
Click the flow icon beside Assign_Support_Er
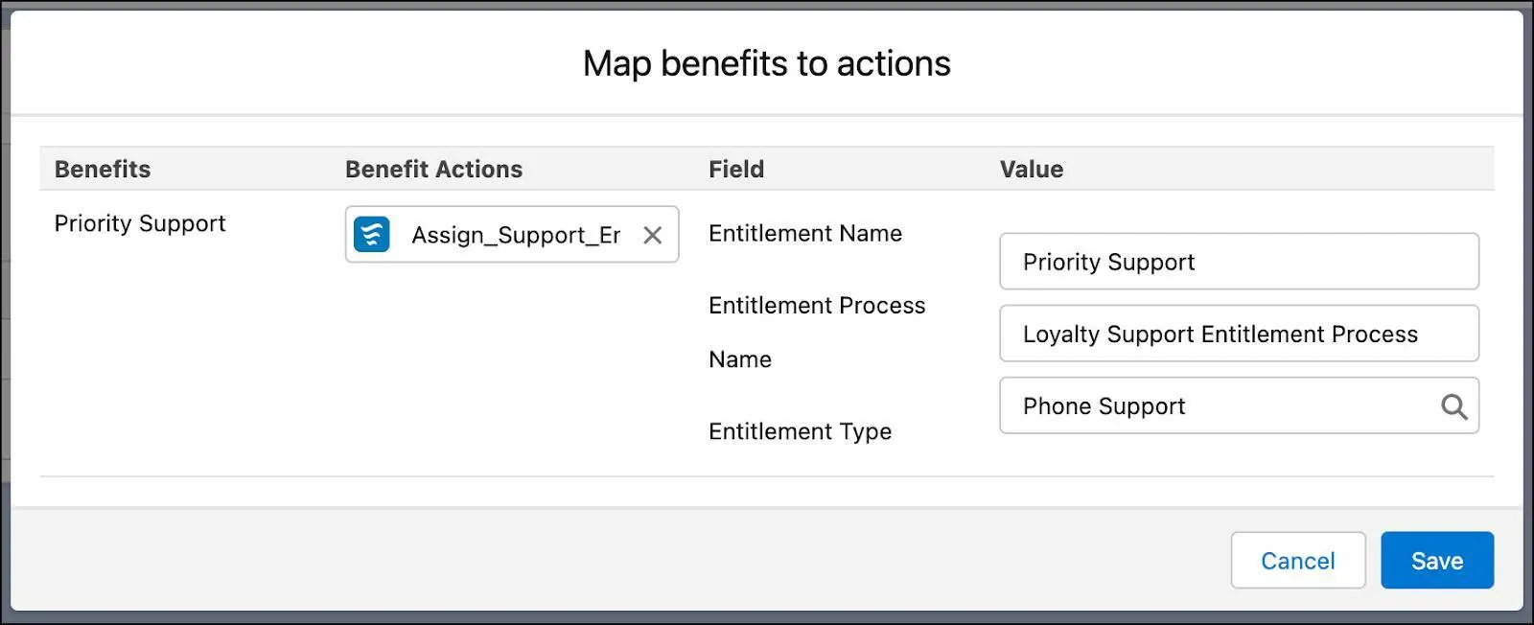372,234
